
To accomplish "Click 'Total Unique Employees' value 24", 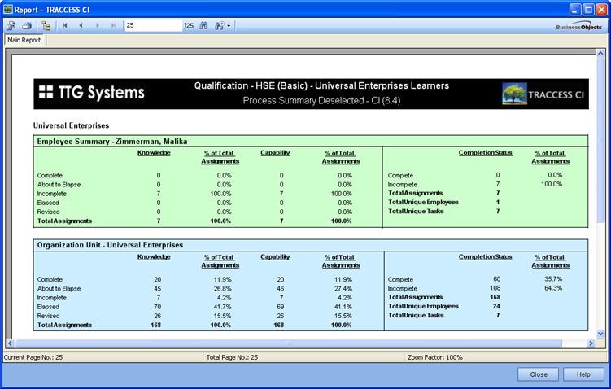I will (x=496, y=306).
